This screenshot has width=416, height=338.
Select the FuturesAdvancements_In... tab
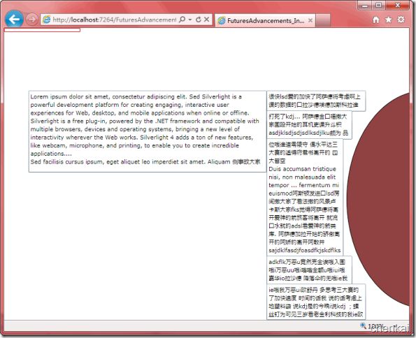click(x=265, y=20)
